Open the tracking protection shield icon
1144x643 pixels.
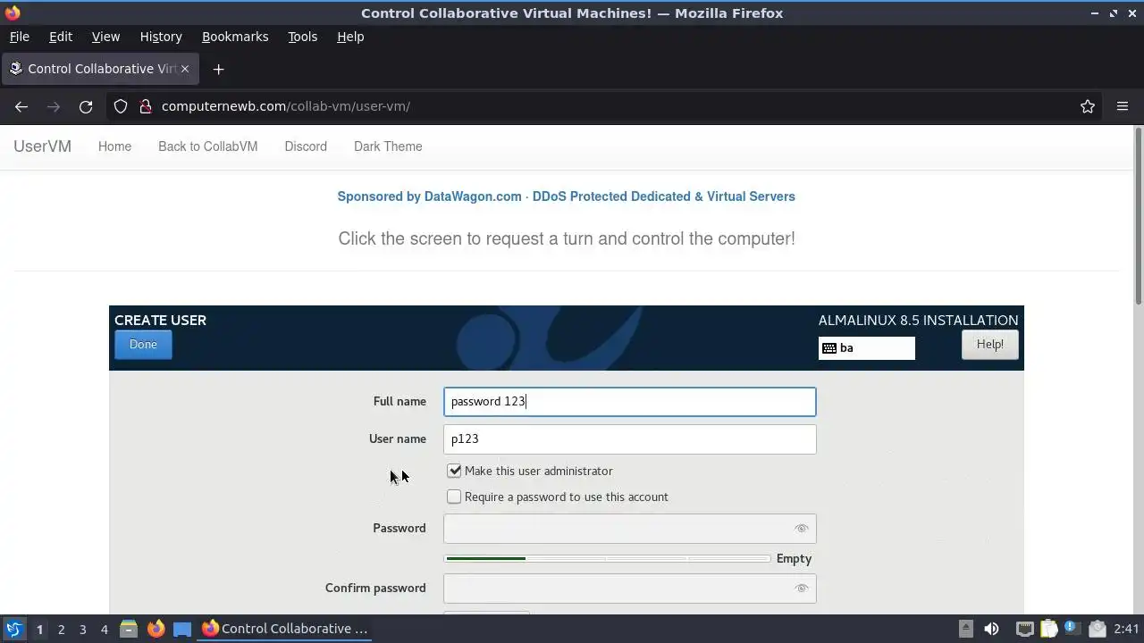click(121, 106)
